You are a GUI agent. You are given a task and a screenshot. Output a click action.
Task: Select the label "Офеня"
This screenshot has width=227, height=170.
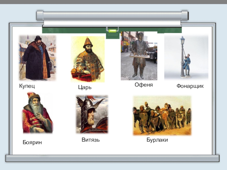click(144, 85)
